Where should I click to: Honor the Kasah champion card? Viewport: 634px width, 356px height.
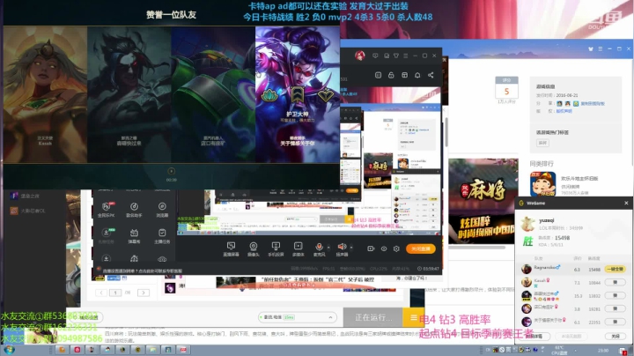45,94
